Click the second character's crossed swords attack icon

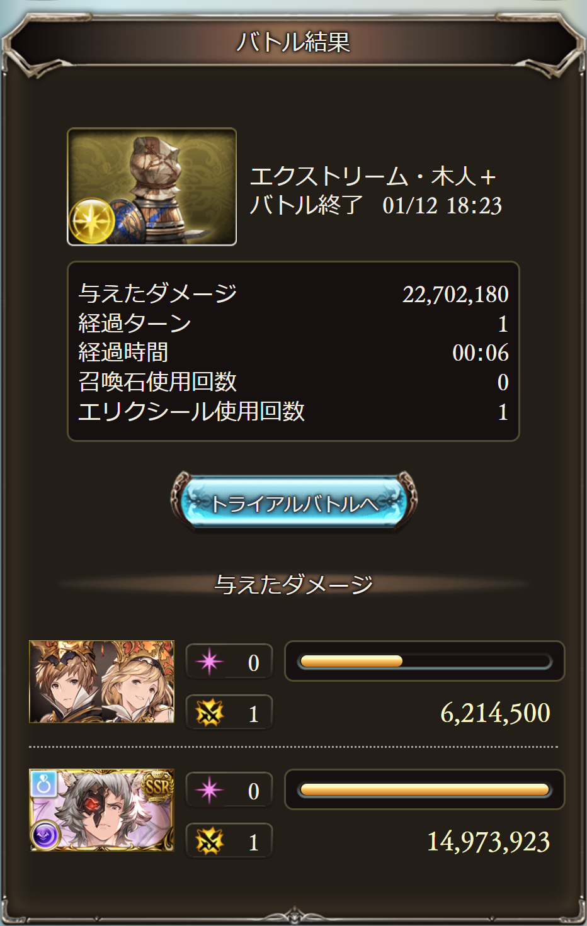point(209,842)
